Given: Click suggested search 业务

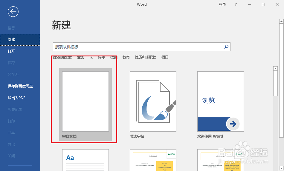Looking at the screenshot, I should [81, 57].
